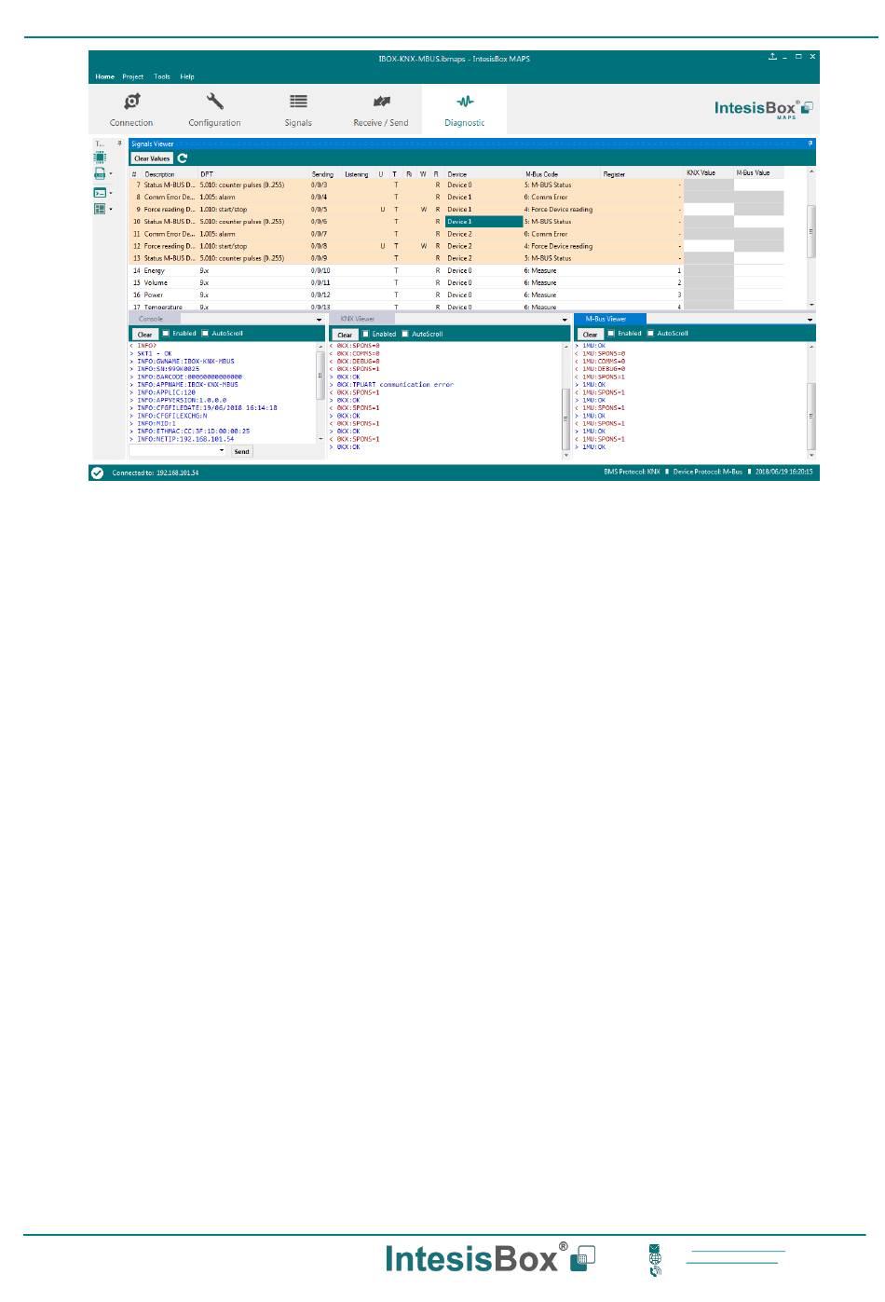The width and height of the screenshot is (885, 1302).
Task: Click the refresh icon beside Clear Values
Action: coord(183,158)
